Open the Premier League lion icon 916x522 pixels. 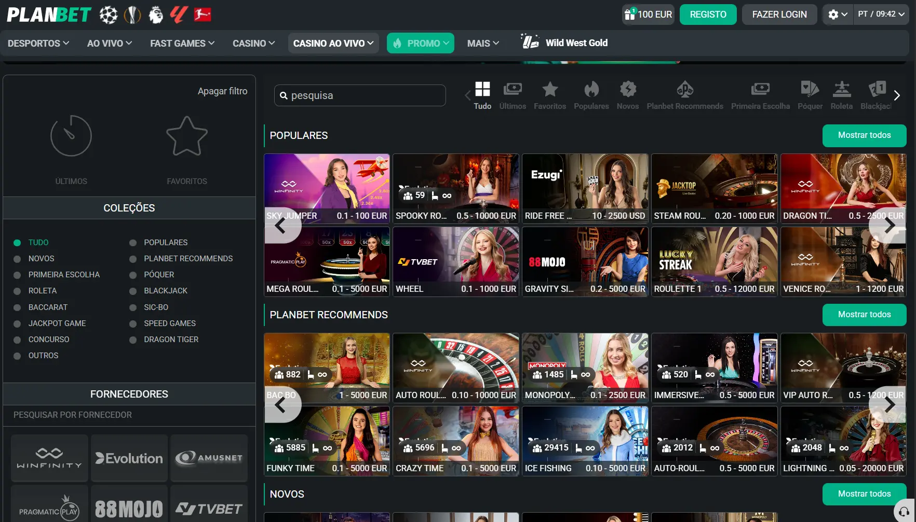pyautogui.click(x=155, y=15)
